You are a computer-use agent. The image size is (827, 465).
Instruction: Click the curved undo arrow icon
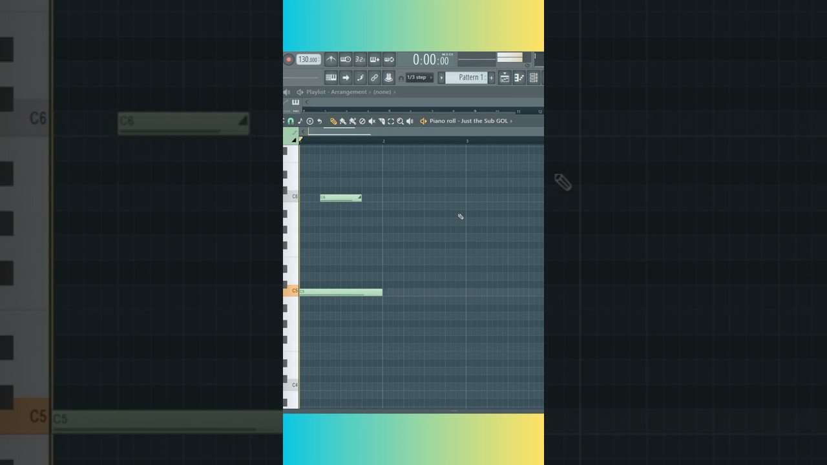click(x=319, y=121)
